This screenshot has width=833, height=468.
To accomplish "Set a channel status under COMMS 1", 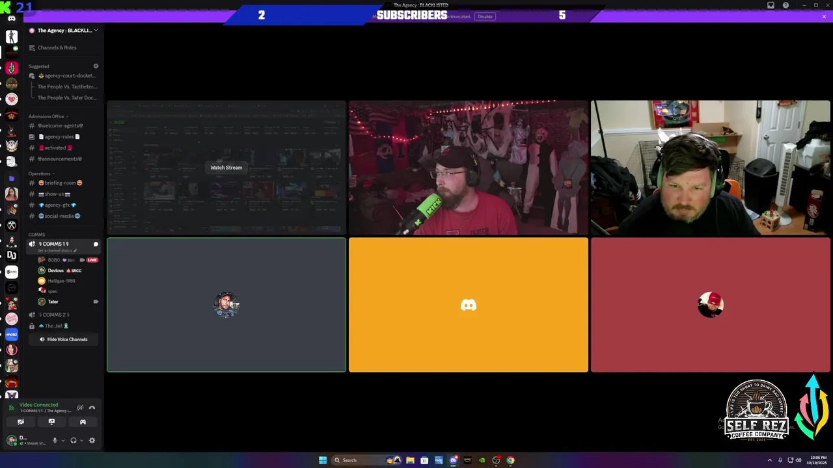I will tap(57, 250).
